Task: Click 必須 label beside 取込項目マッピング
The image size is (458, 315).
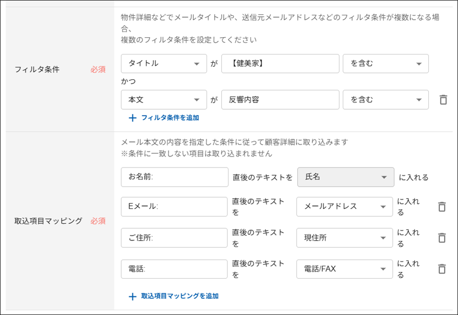Action: tap(98, 221)
